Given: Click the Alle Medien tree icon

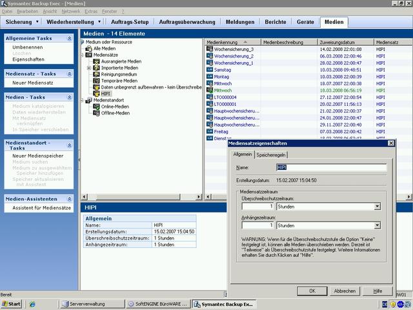Looking at the screenshot, I should point(89,48).
